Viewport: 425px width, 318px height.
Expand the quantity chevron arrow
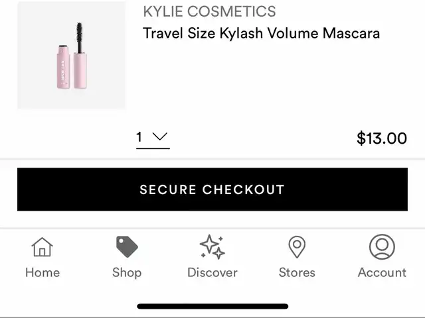pos(160,136)
